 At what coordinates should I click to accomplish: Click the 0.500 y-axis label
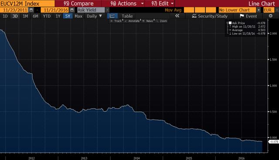[x=273, y=112]
